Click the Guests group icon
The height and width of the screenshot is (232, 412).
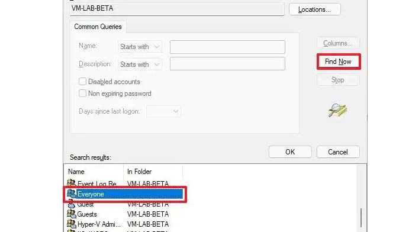[x=71, y=214]
